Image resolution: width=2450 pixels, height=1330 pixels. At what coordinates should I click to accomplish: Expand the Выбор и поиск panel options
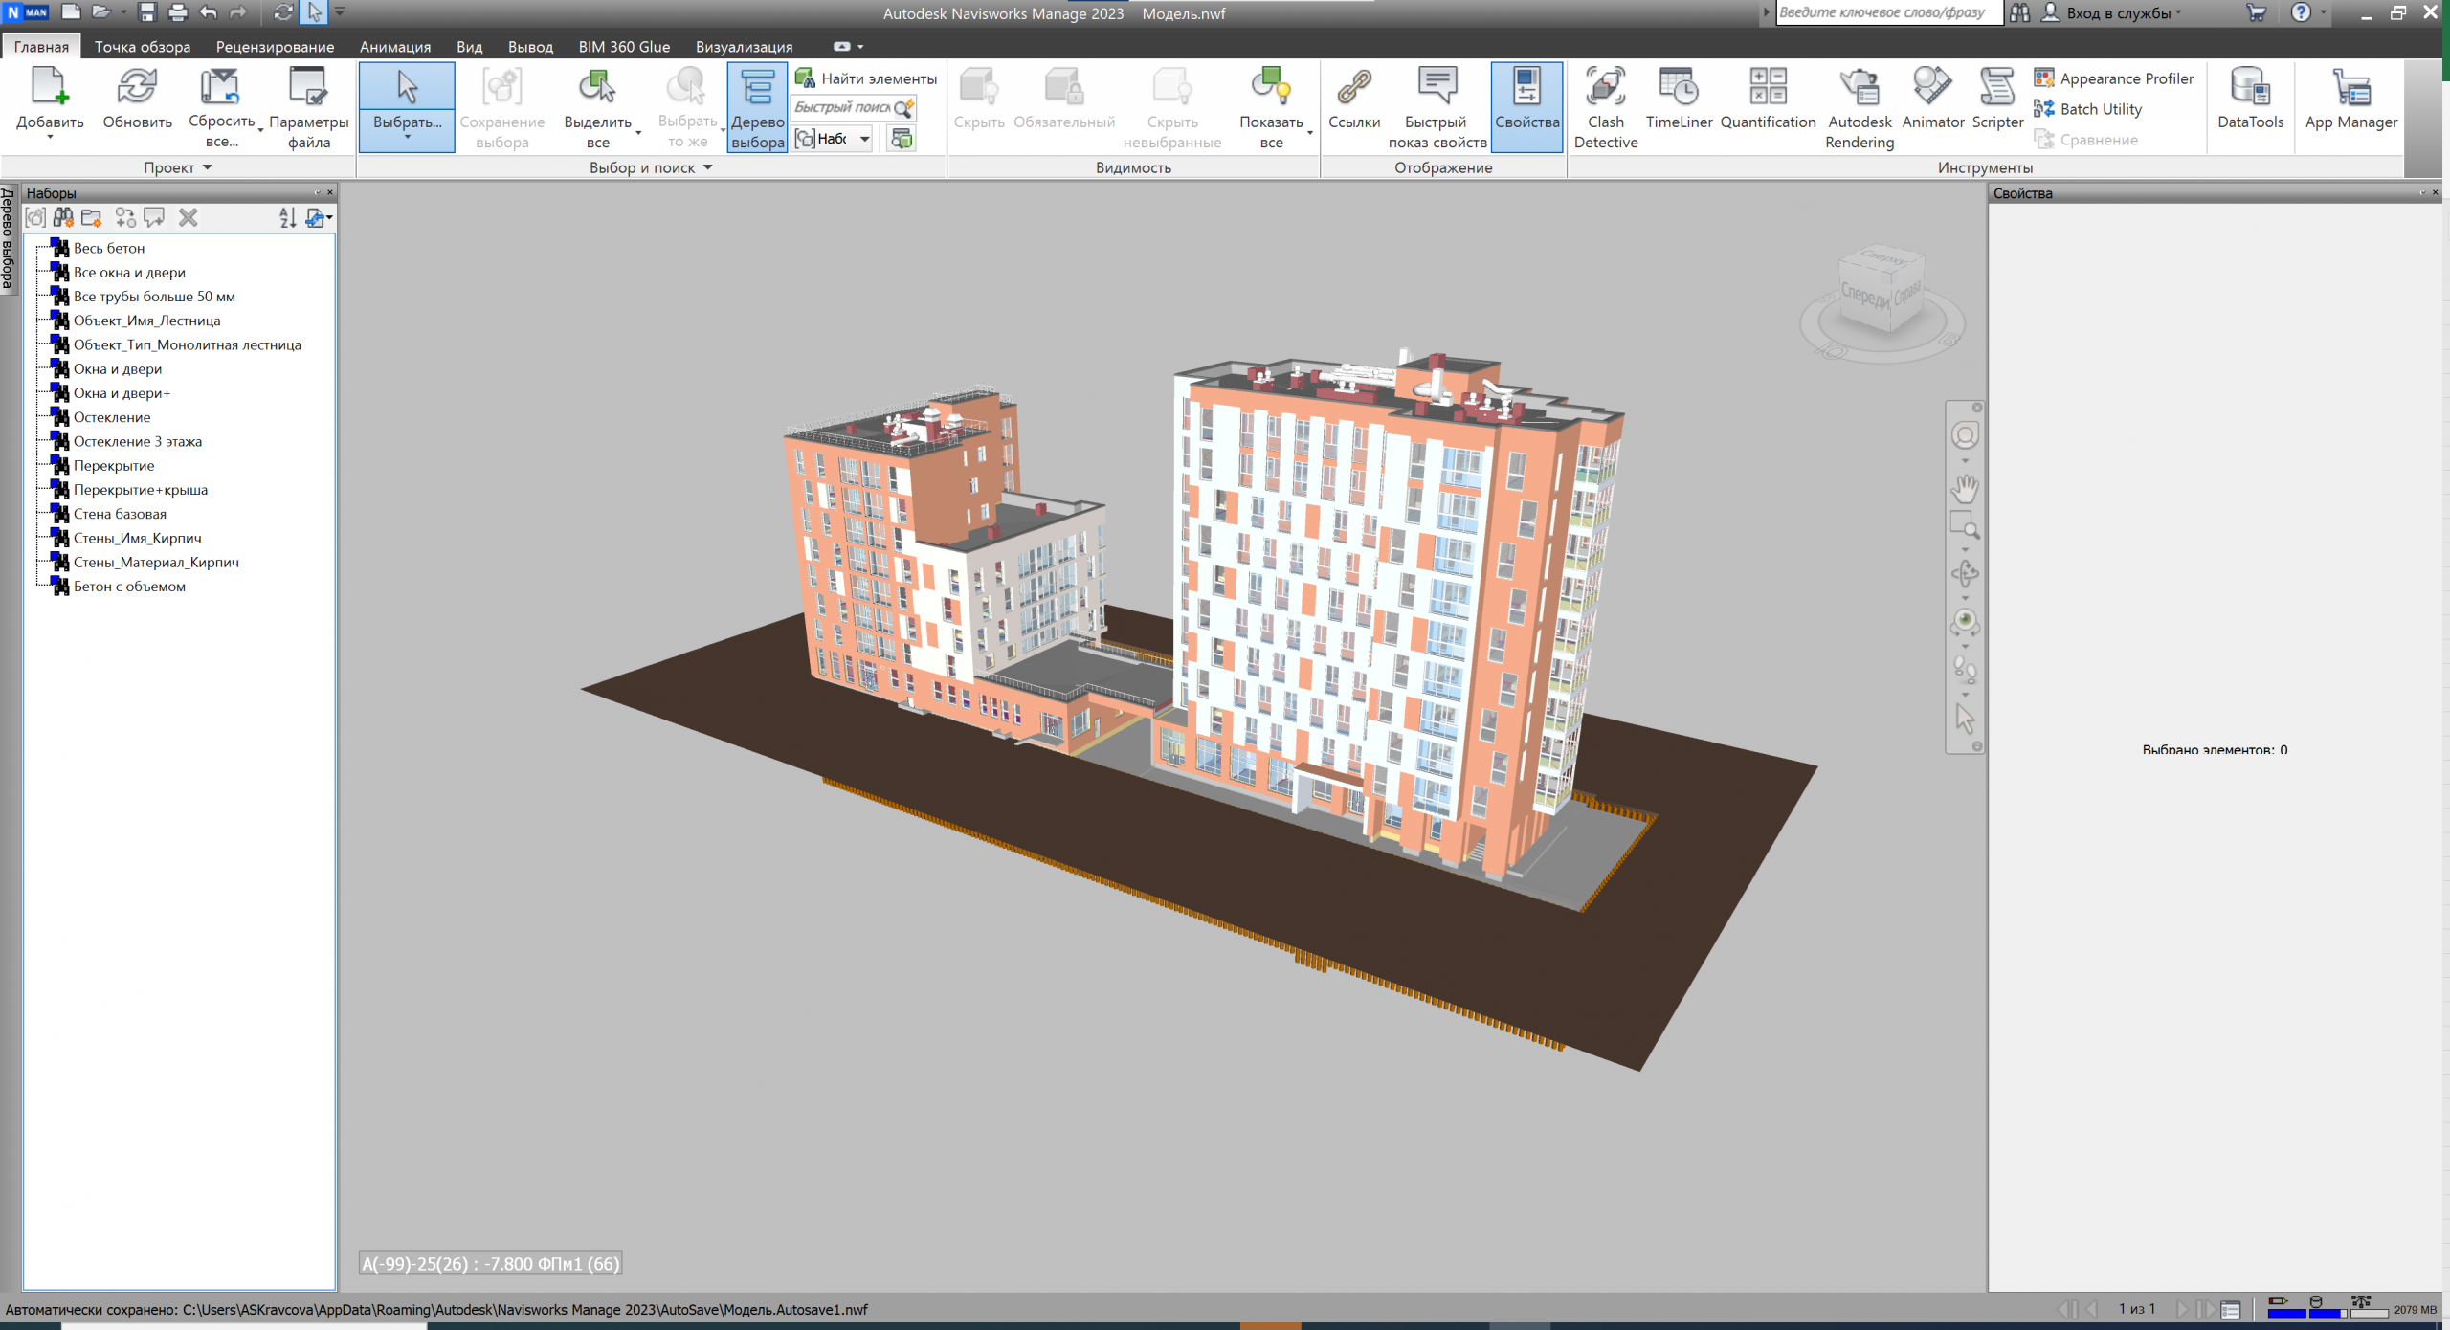[708, 167]
